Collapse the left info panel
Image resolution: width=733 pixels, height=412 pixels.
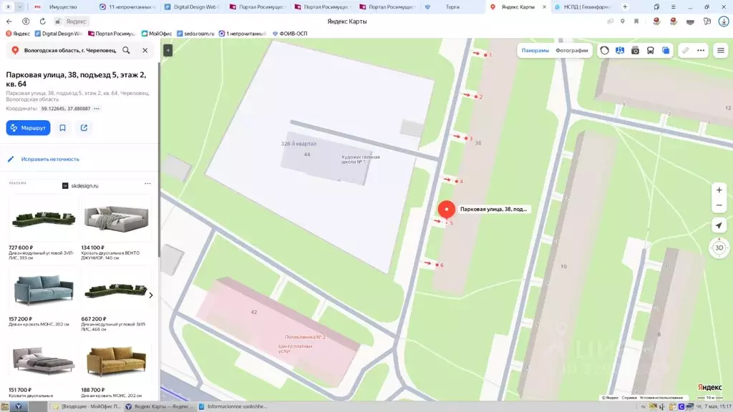click(168, 50)
